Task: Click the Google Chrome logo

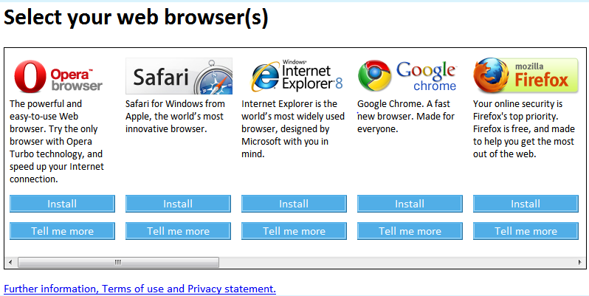Action: click(407, 76)
